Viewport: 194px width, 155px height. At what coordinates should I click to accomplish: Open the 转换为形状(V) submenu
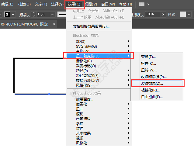(x=99, y=80)
